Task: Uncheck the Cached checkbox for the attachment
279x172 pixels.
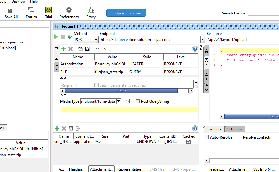Action: tap(188, 142)
